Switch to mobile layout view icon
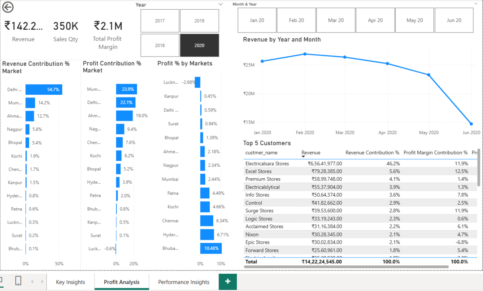The height and width of the screenshot is (291, 483). (18, 281)
